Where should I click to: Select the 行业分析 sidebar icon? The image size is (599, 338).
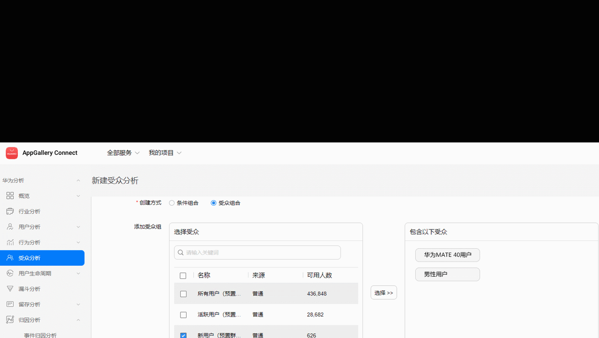[10, 211]
